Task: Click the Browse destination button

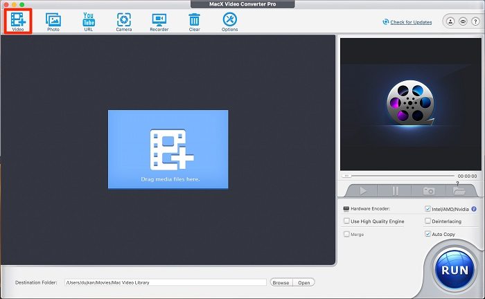Action: click(x=281, y=282)
